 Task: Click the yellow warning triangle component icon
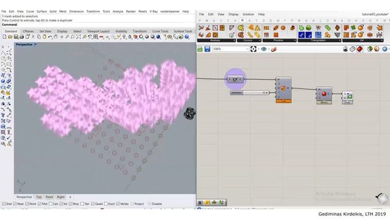click(x=257, y=28)
